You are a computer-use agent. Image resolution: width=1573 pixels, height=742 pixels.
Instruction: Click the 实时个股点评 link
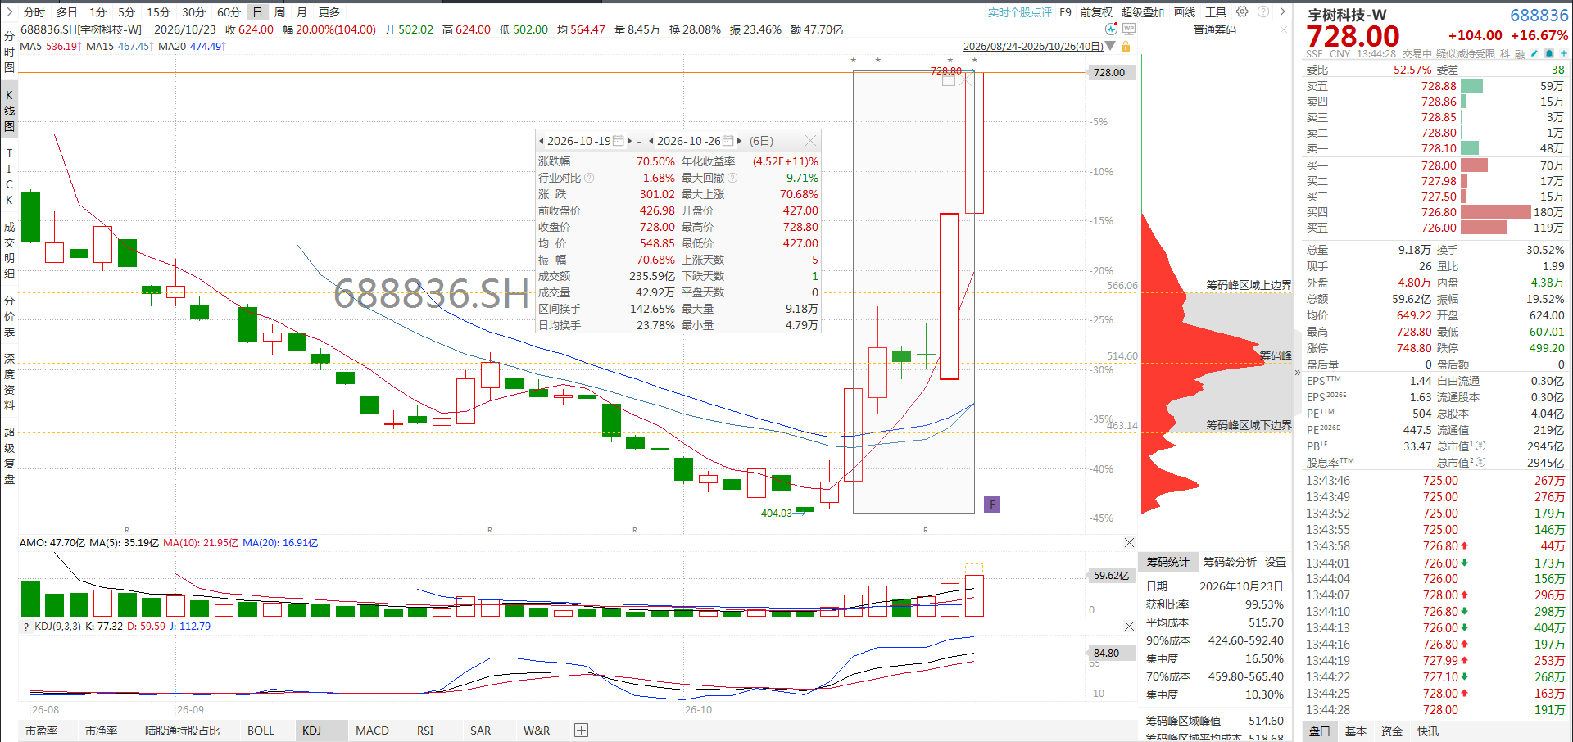1020,12
